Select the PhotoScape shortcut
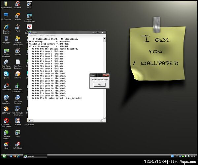This screenshot has height=165, width=198. [6, 87]
